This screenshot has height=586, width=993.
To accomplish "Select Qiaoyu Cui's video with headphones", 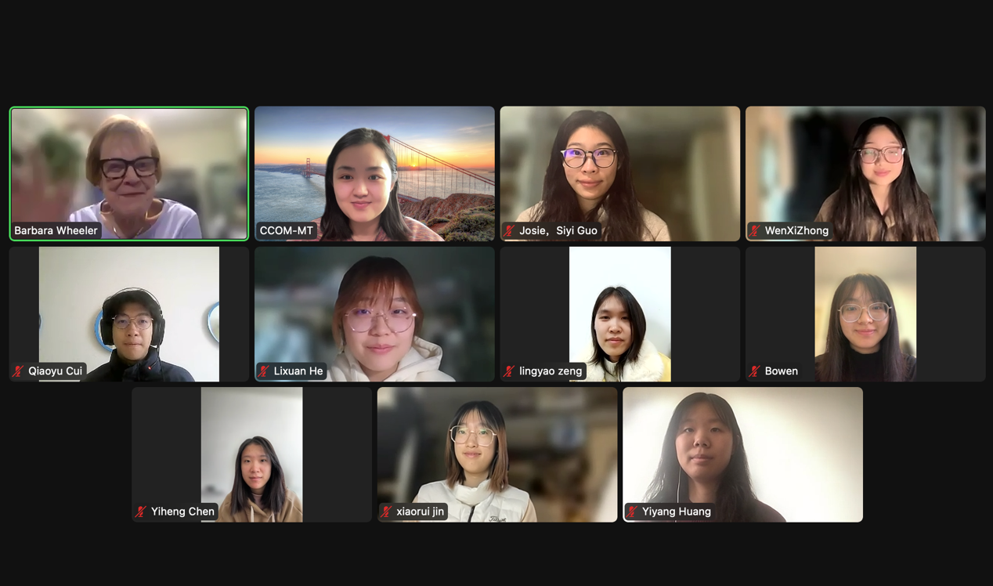I will [x=129, y=314].
